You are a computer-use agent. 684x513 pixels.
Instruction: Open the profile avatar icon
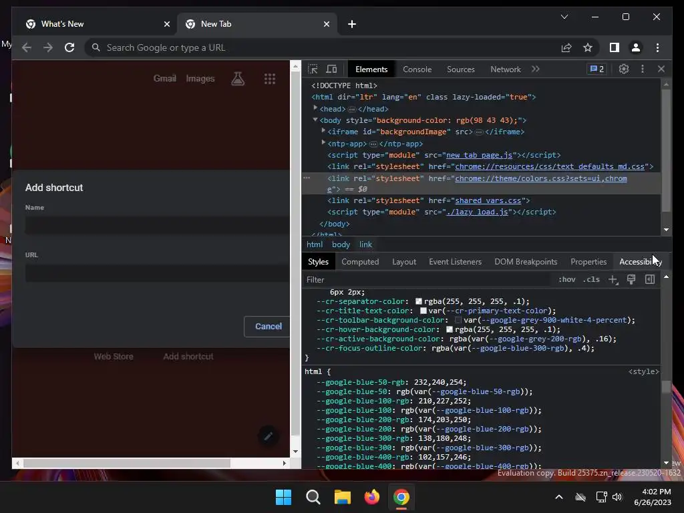pyautogui.click(x=636, y=47)
